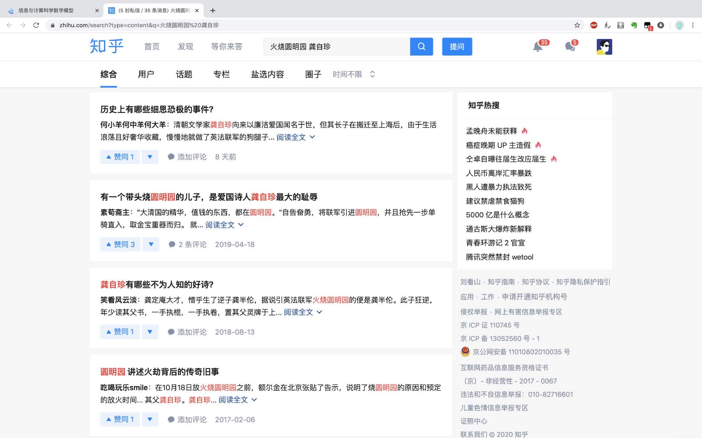702x438 pixels.
Task: Open Chrome three-dot menu
Action: [x=693, y=25]
